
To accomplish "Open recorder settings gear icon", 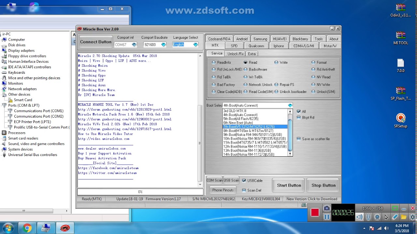I will coord(412,217).
